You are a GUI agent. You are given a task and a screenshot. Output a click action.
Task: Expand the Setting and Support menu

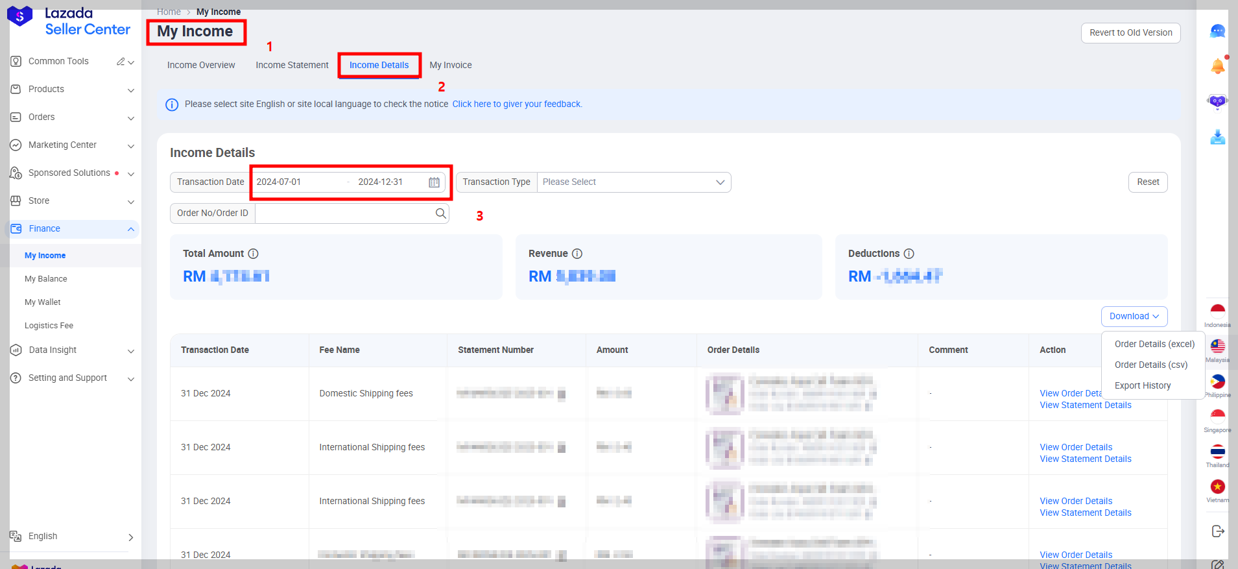click(131, 379)
